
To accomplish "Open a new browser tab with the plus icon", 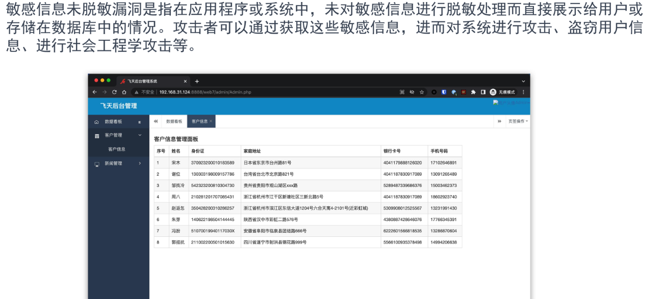I will click(197, 81).
